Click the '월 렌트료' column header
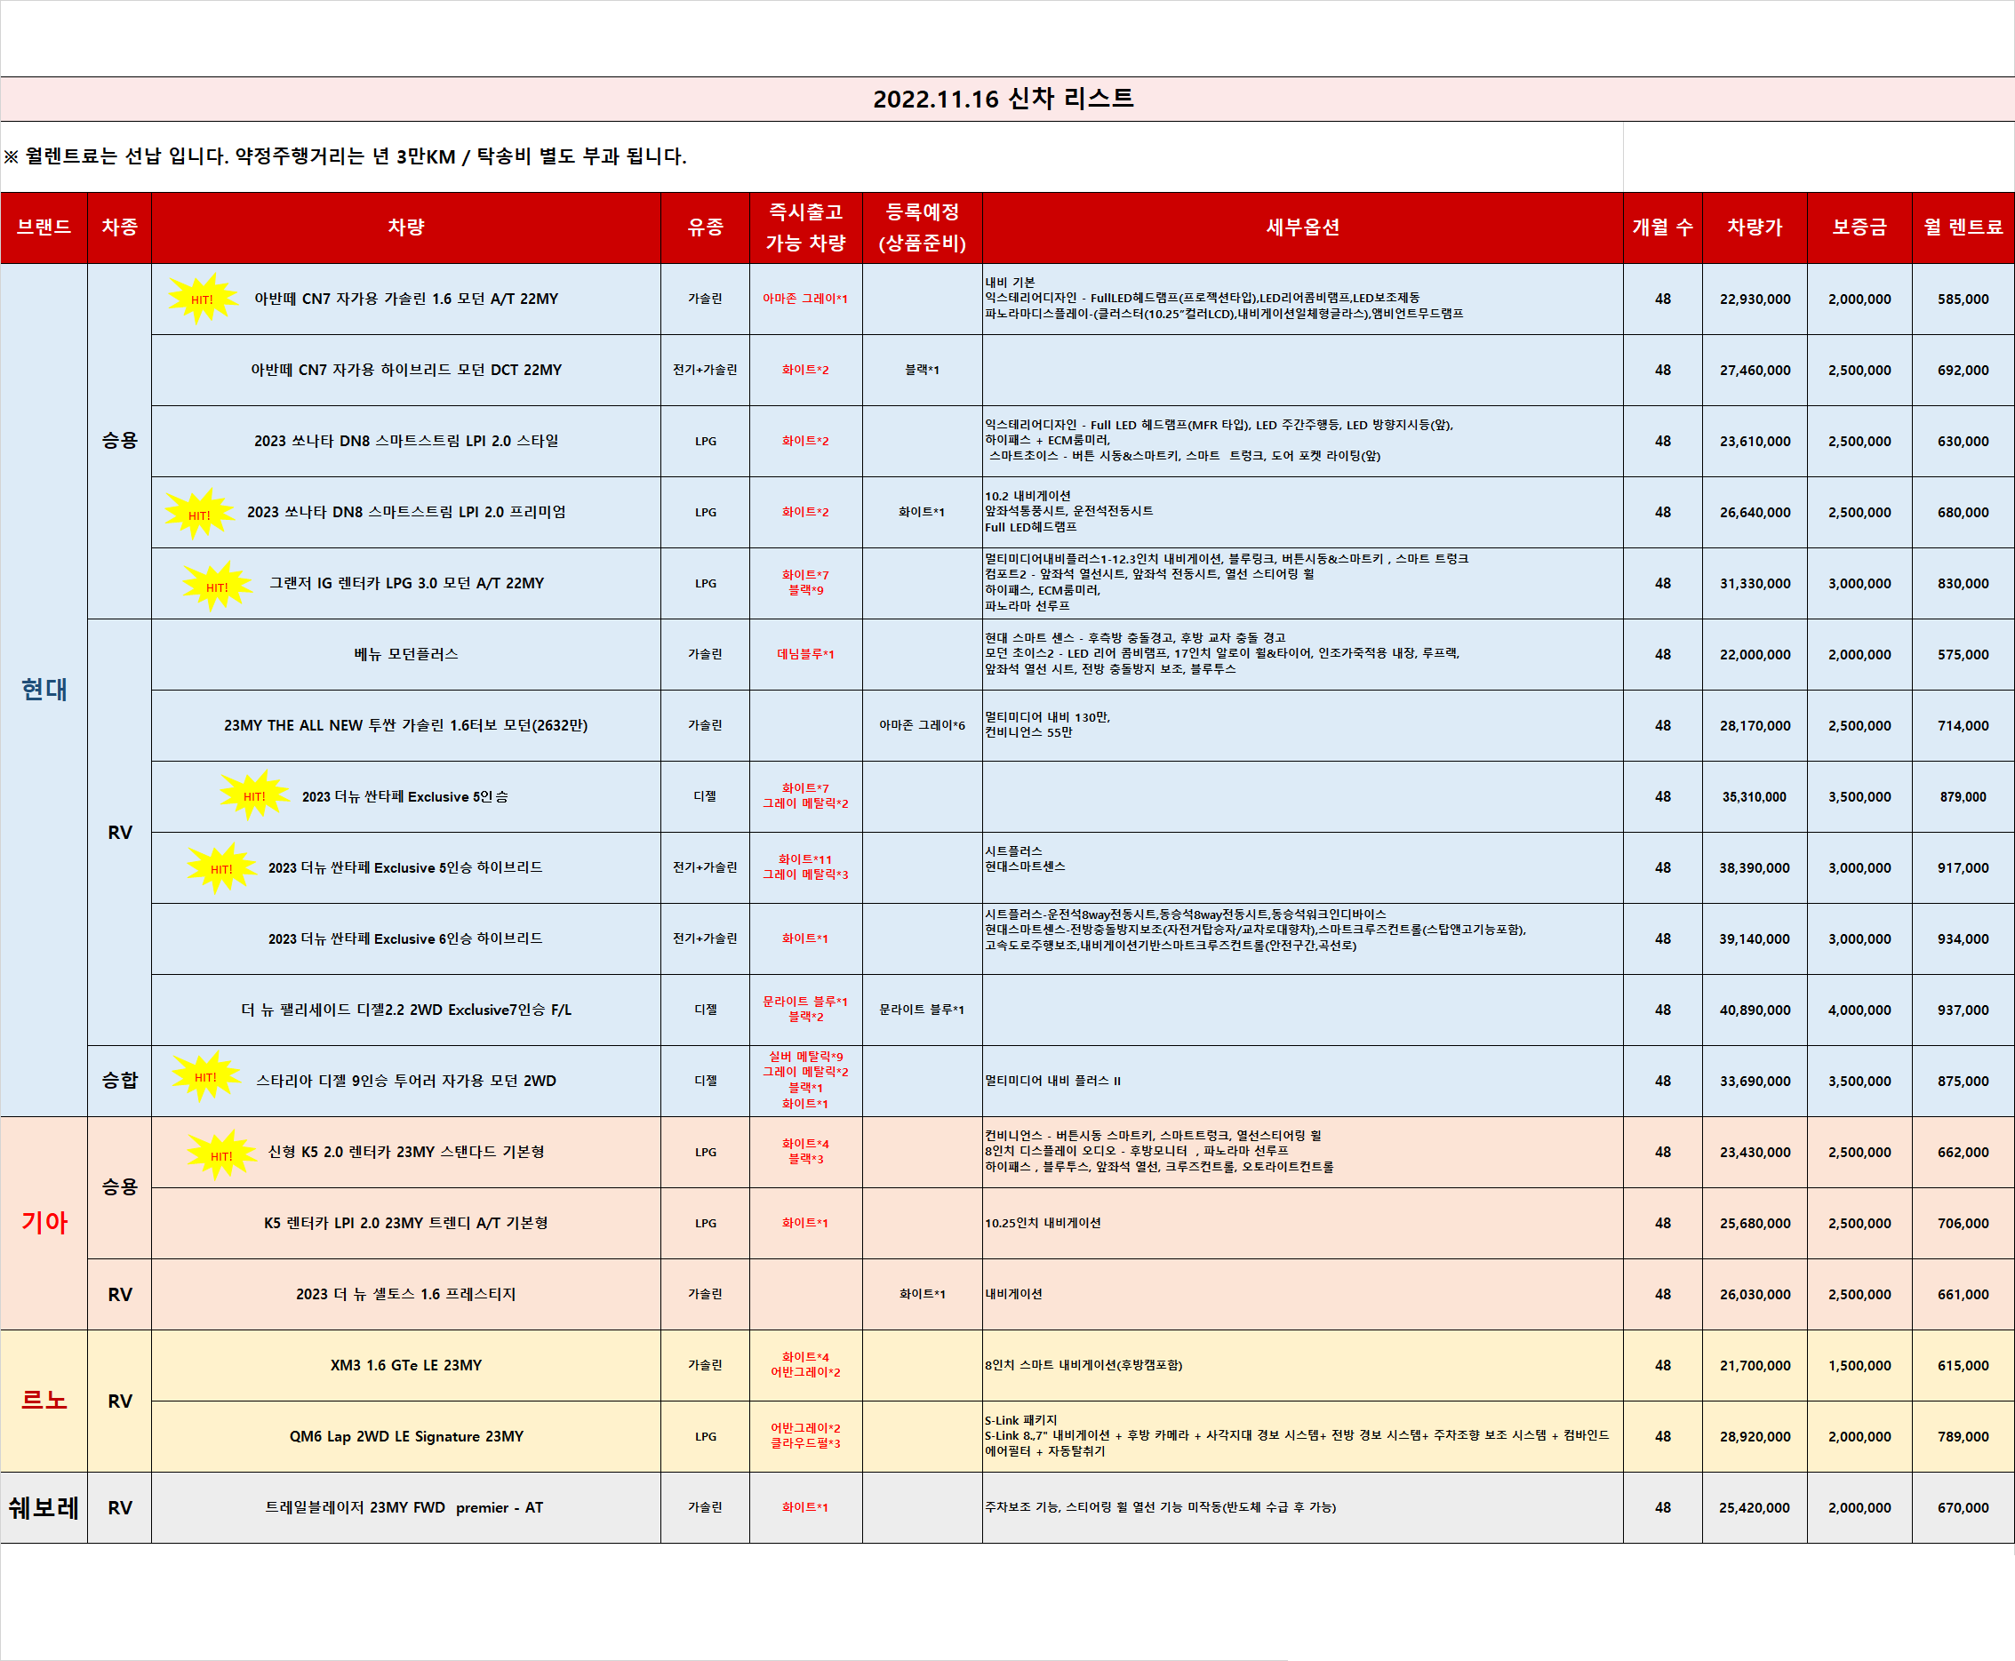 coord(1963,228)
